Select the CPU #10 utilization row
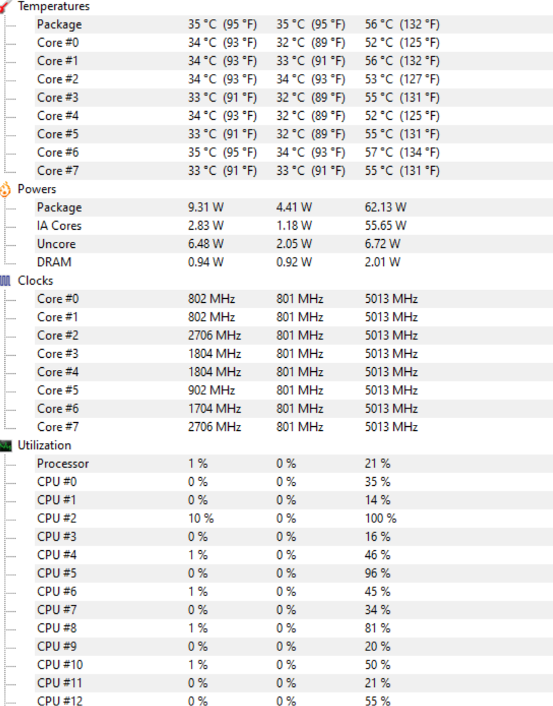Image resolution: width=553 pixels, height=706 pixels. [x=294, y=665]
